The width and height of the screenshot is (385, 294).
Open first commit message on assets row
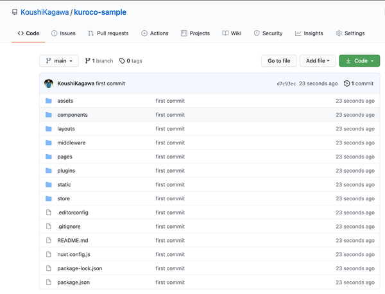170,101
